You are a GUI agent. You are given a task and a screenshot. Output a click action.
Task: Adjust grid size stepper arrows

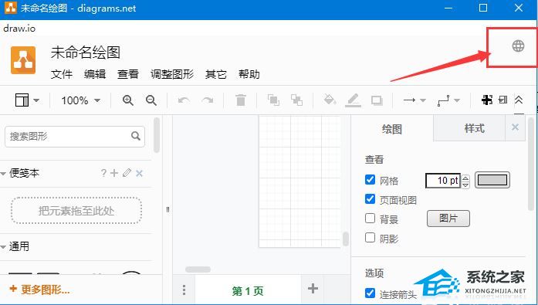coord(465,181)
